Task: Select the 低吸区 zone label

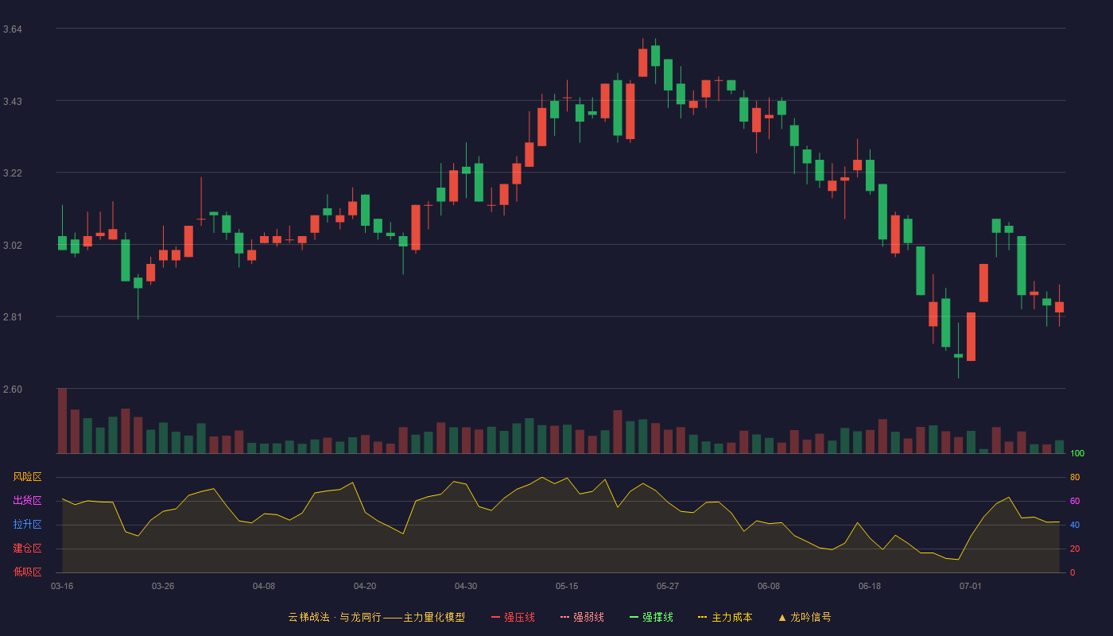Action: (27, 572)
